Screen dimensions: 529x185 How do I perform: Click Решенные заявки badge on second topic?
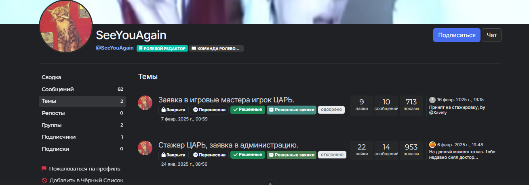click(x=291, y=155)
